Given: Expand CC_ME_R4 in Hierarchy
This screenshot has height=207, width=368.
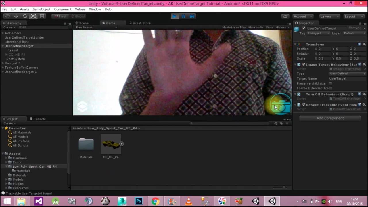Looking at the screenshot, I should [x=7, y=55].
